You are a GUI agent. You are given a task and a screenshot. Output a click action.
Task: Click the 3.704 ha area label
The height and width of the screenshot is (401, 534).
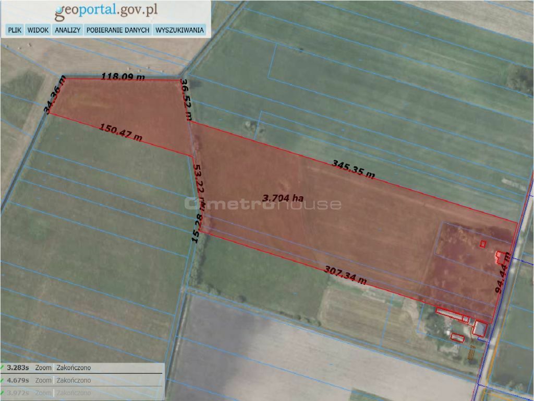pyautogui.click(x=283, y=198)
